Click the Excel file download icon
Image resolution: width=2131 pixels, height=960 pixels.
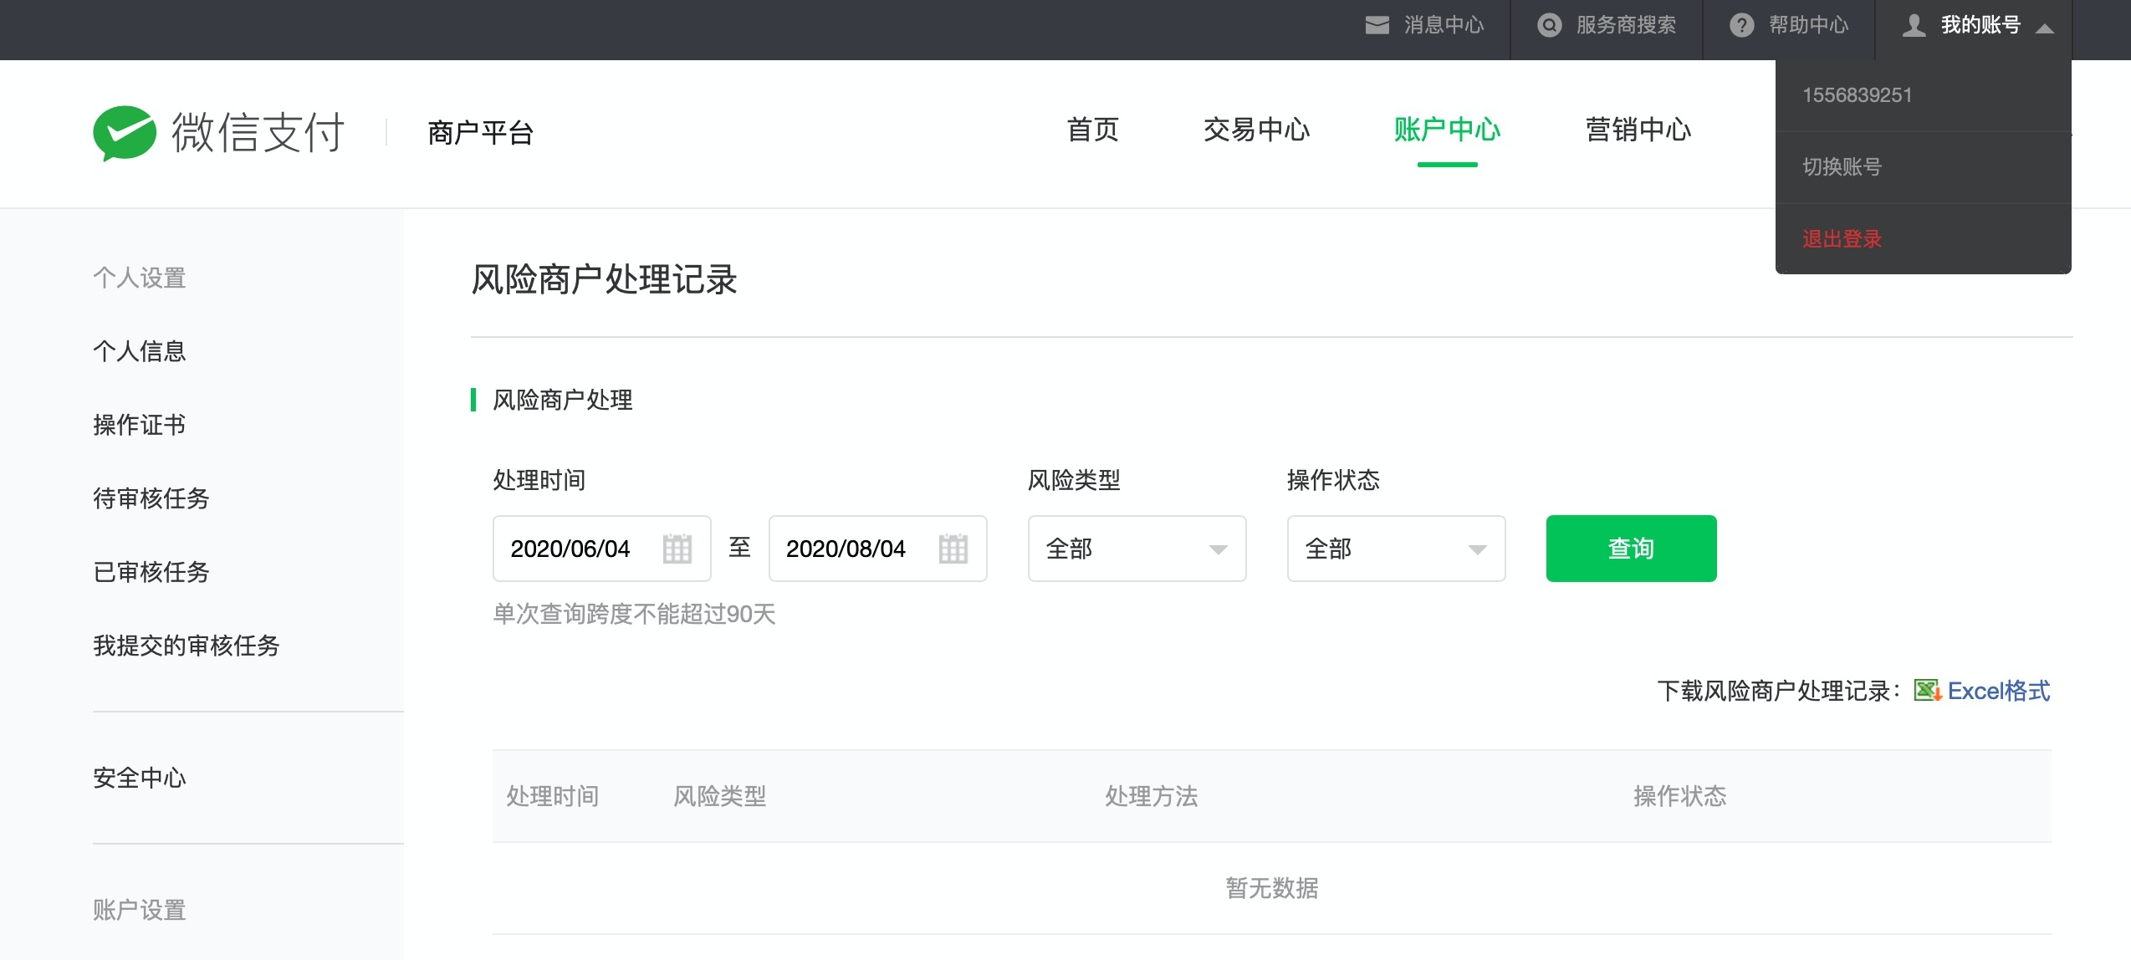click(1927, 691)
